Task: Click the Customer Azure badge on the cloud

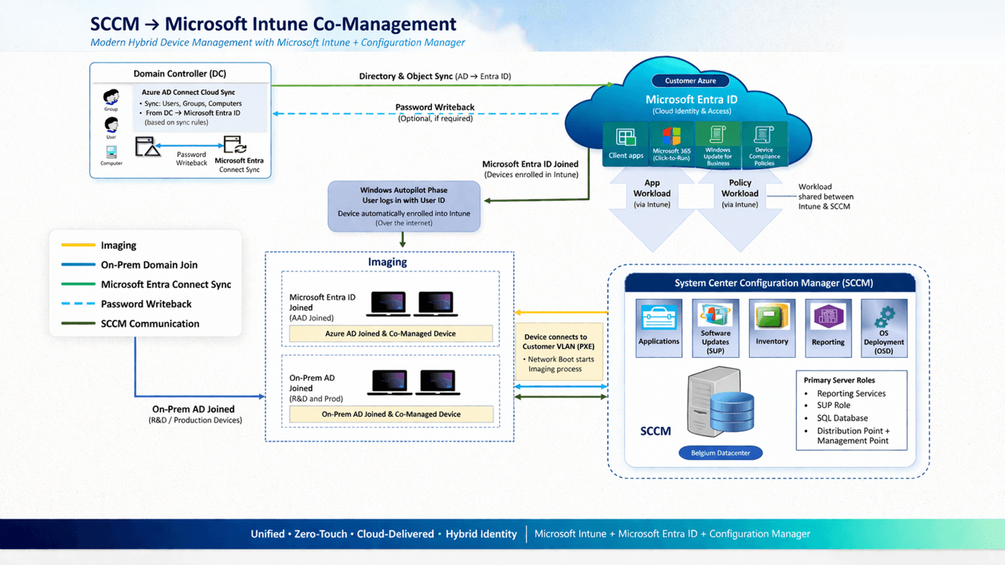Action: (691, 81)
